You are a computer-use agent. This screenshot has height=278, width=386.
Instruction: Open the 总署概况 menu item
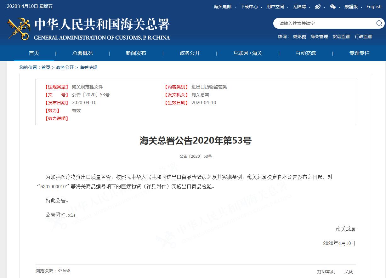(x=82, y=53)
